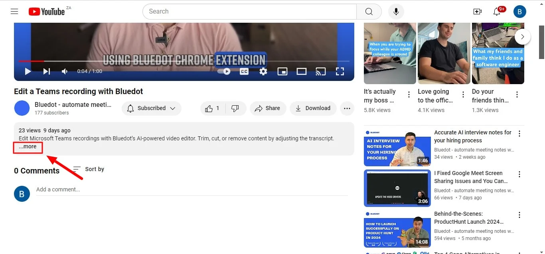Open the YouTube hamburger guide menu

click(x=14, y=11)
